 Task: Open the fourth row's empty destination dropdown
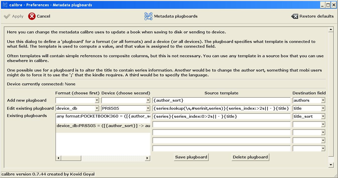323,125
